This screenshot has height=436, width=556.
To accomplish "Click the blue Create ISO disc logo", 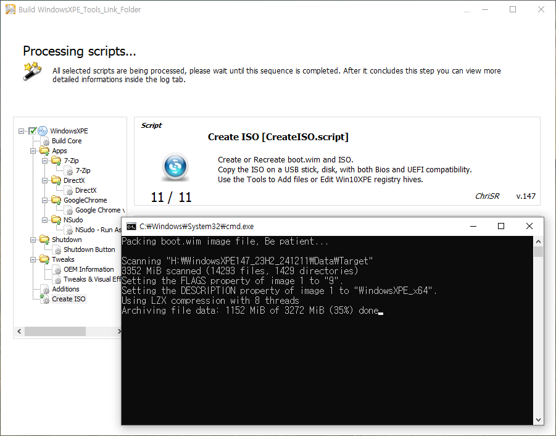I will click(x=175, y=167).
